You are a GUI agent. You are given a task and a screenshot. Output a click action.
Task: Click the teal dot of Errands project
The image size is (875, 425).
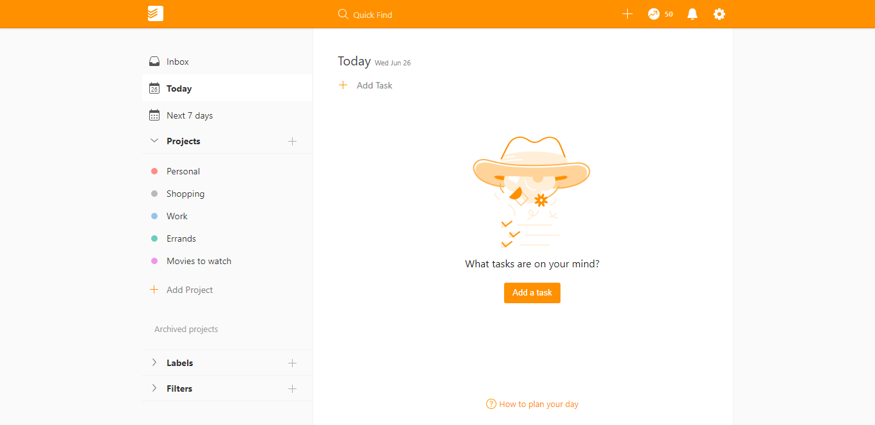click(154, 238)
